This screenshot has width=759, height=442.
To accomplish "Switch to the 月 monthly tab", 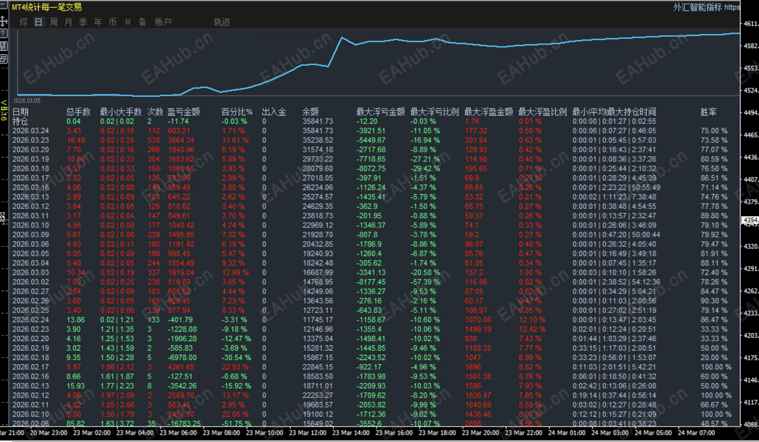I will pos(68,22).
